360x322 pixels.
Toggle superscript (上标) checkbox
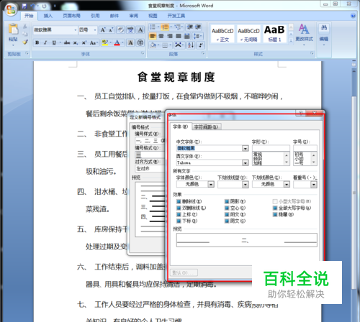(x=179, y=214)
